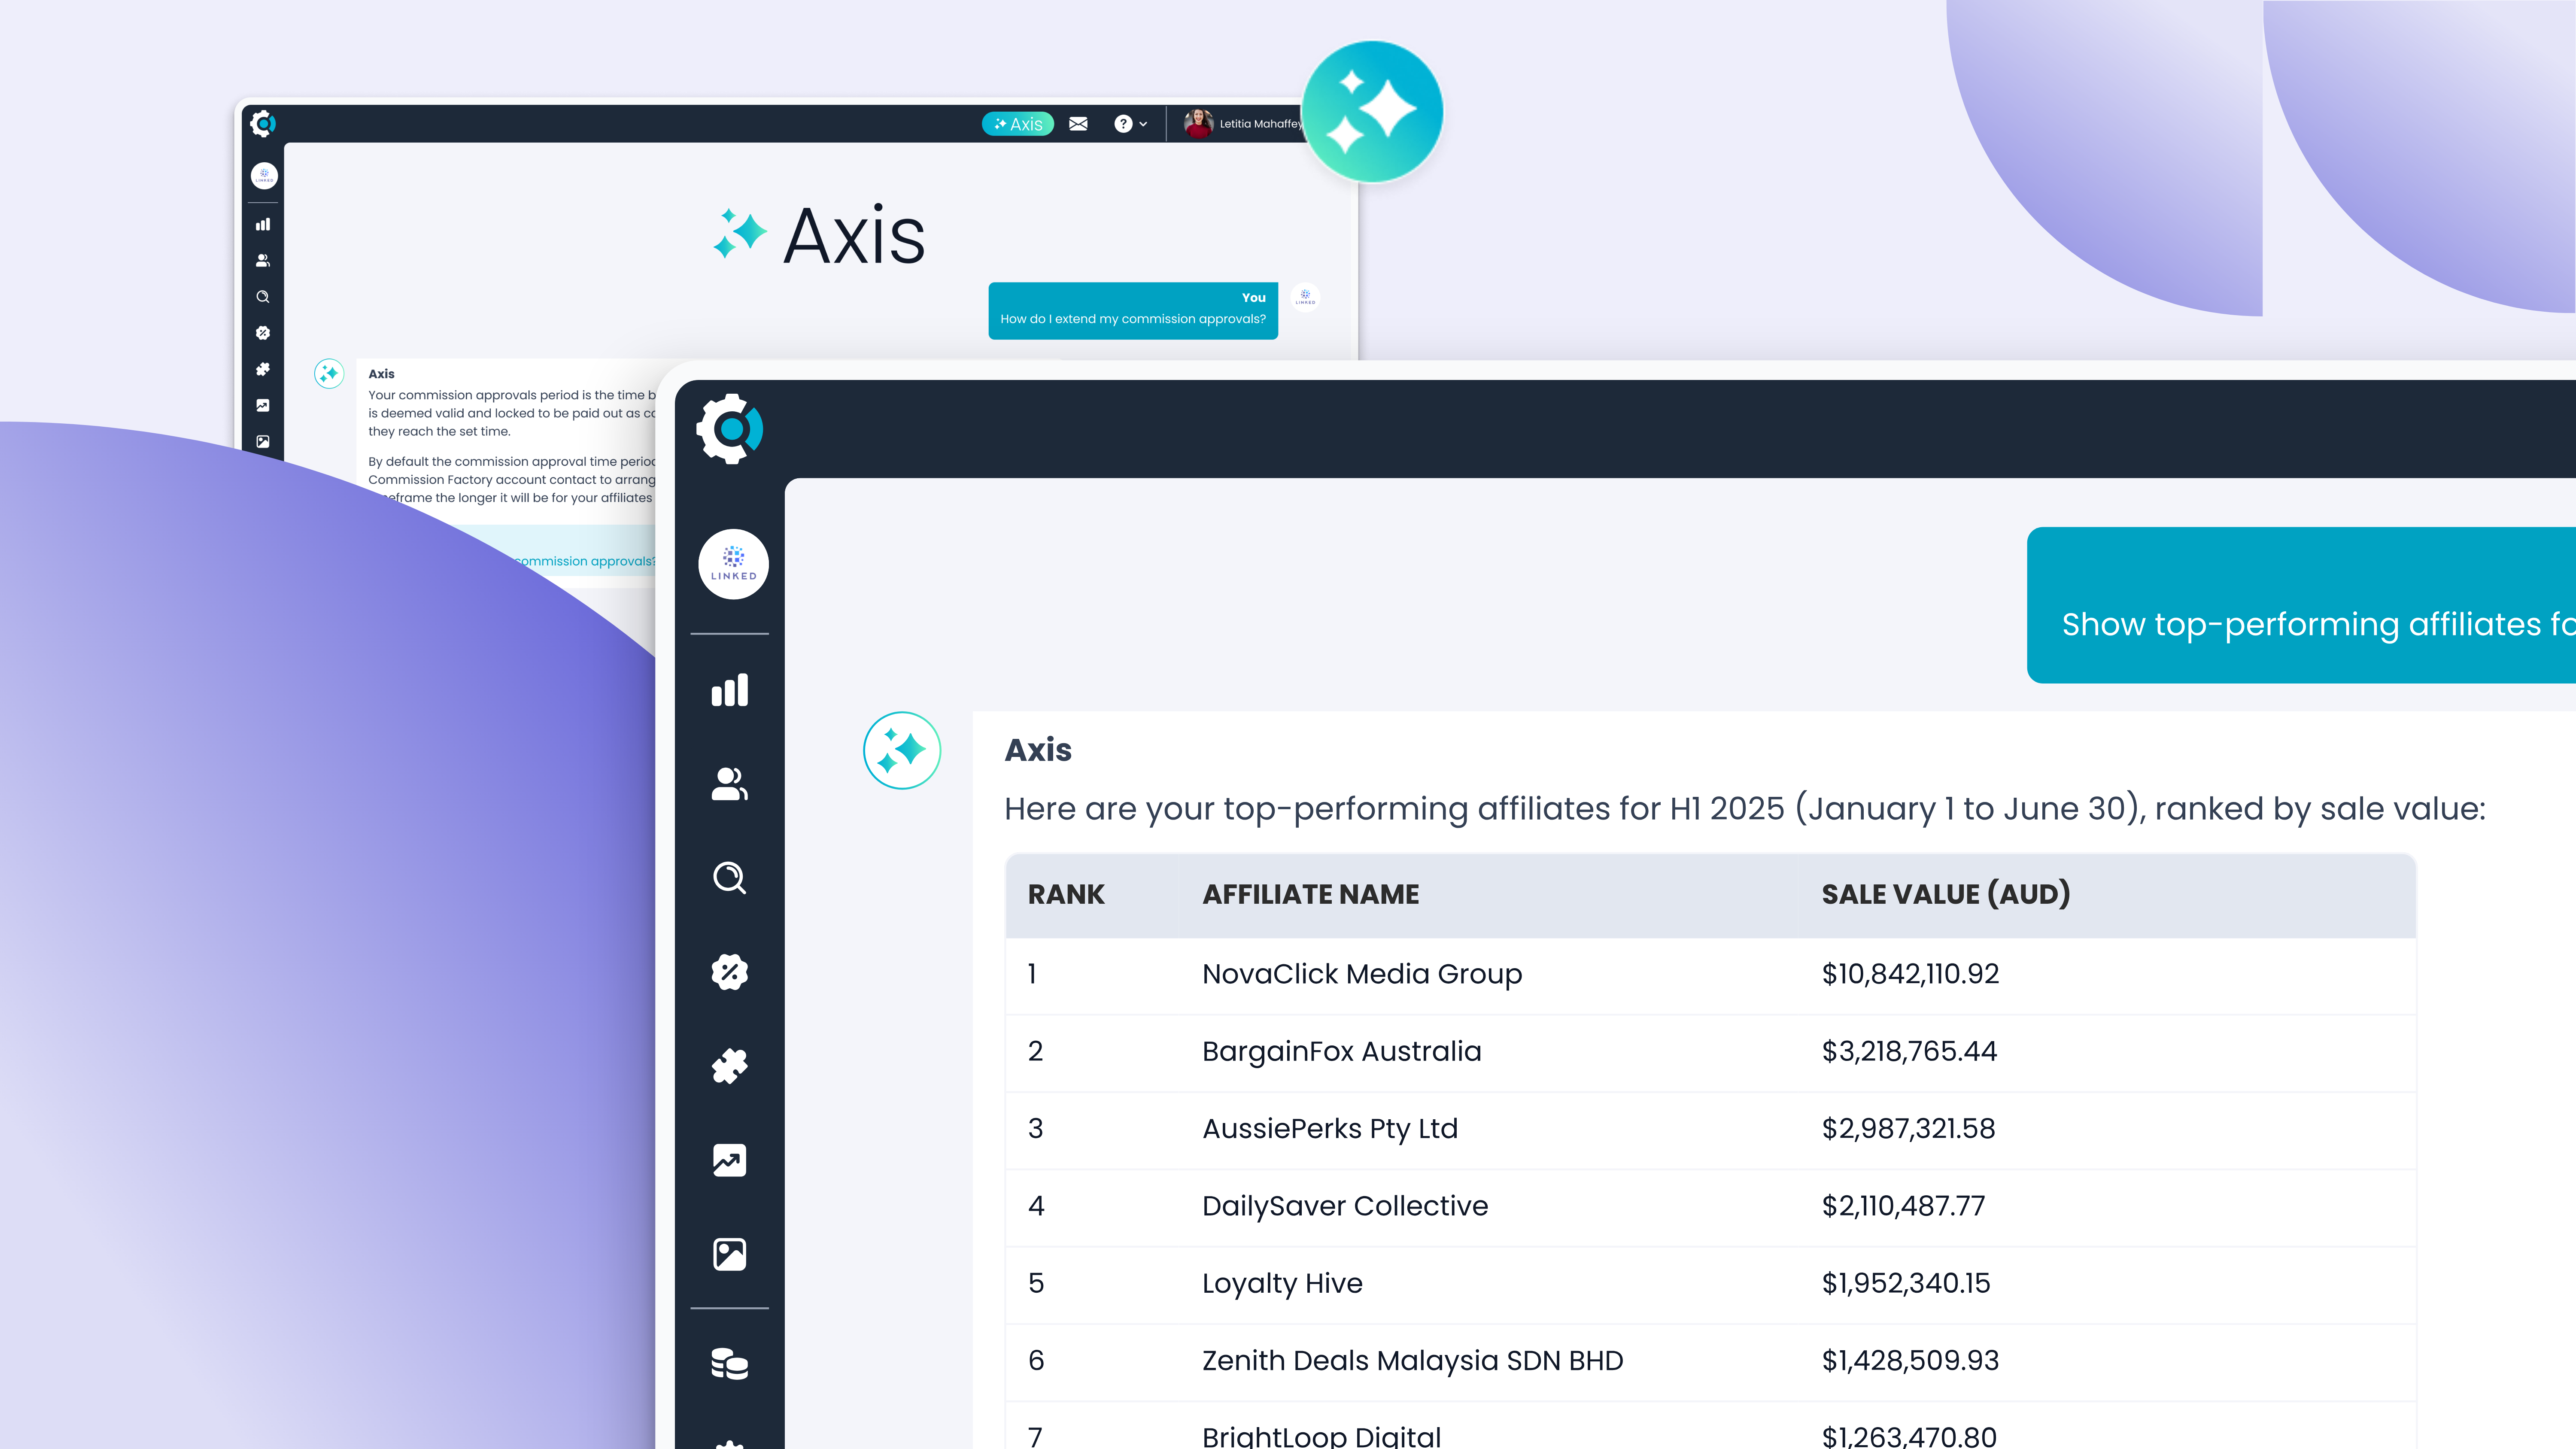Click the $10,842,110.92 sale value cell
Viewport: 2576px width, 1449px height.
click(x=1910, y=974)
